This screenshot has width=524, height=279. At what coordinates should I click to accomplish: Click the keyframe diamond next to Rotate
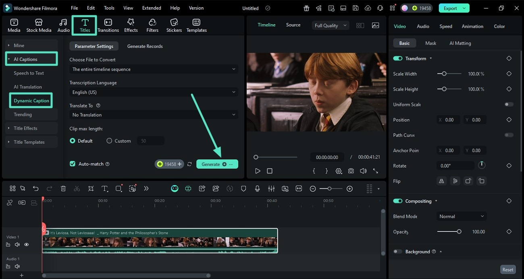pyautogui.click(x=509, y=165)
